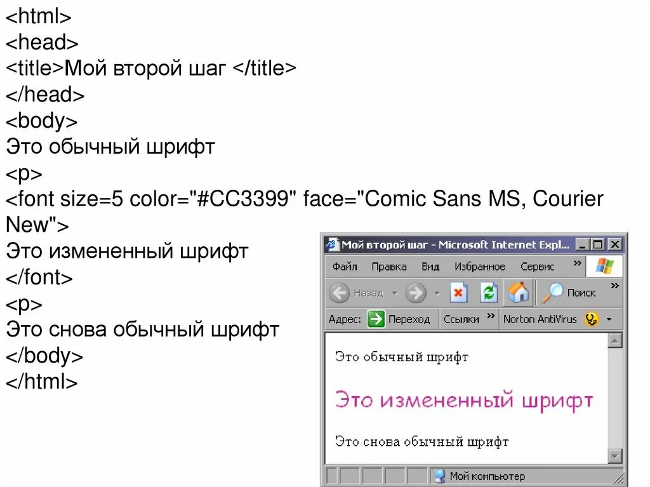Image resolution: width=650 pixels, height=487 pixels.
Task: Click the Norton AntiVirus yellow icon
Action: point(592,319)
